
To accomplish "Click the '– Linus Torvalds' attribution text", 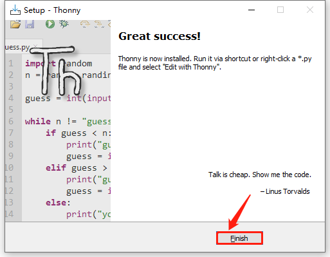I will [285, 191].
